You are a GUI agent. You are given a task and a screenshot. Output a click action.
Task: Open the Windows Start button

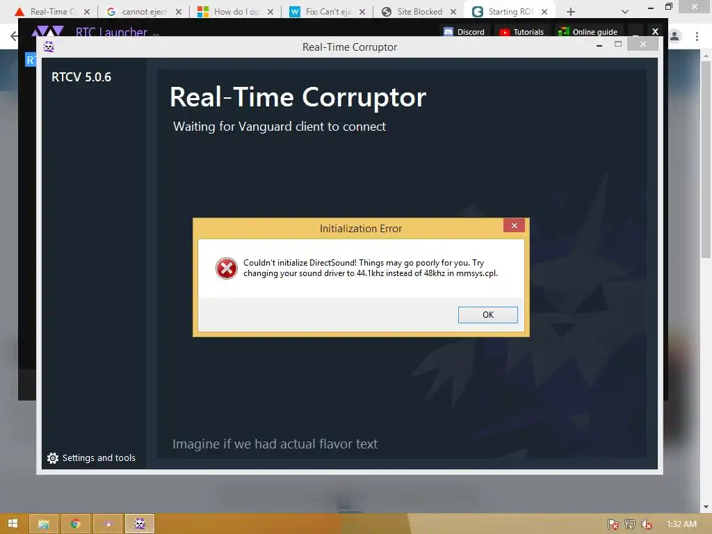(x=13, y=524)
